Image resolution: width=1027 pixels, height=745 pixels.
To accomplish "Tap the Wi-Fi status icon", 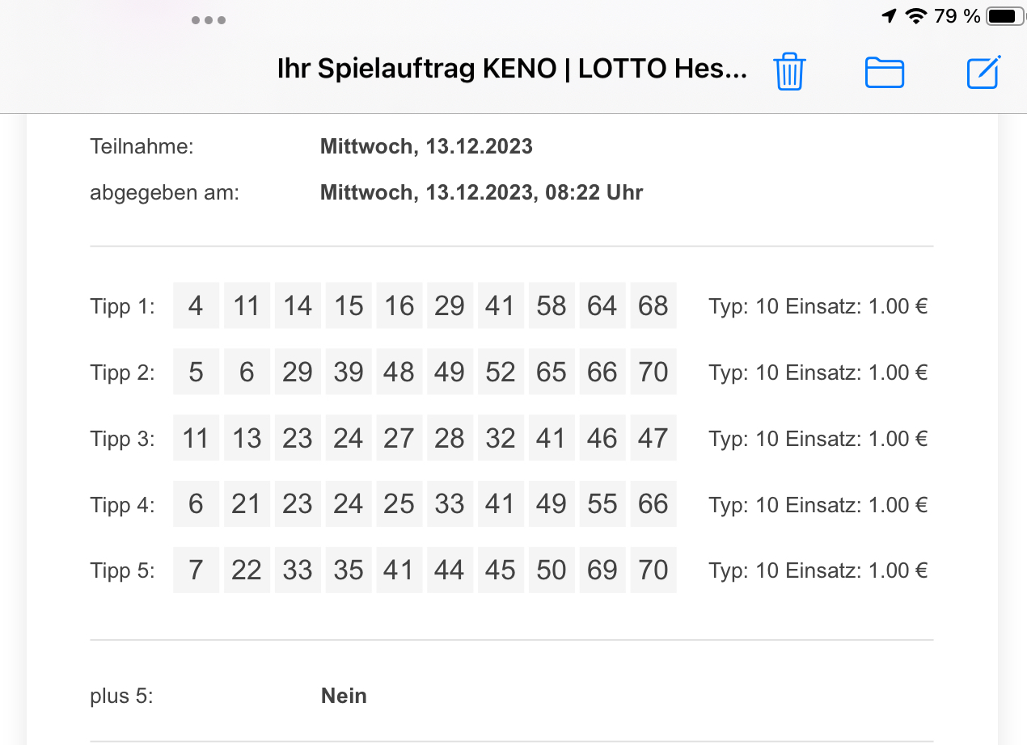I will 916,16.
